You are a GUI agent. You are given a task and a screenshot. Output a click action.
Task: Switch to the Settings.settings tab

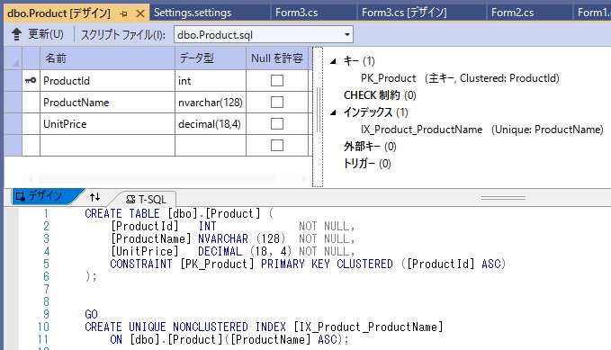click(193, 13)
